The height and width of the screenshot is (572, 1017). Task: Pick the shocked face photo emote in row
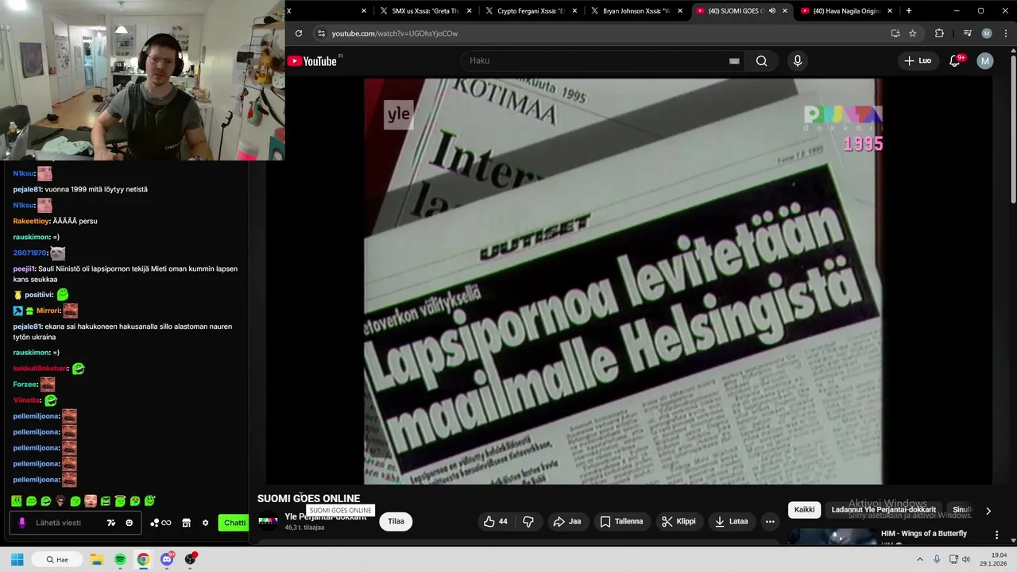(91, 501)
